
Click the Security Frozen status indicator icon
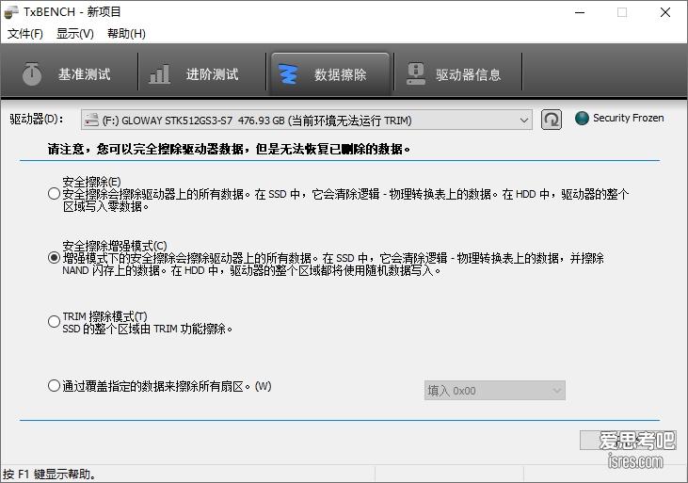(x=582, y=119)
